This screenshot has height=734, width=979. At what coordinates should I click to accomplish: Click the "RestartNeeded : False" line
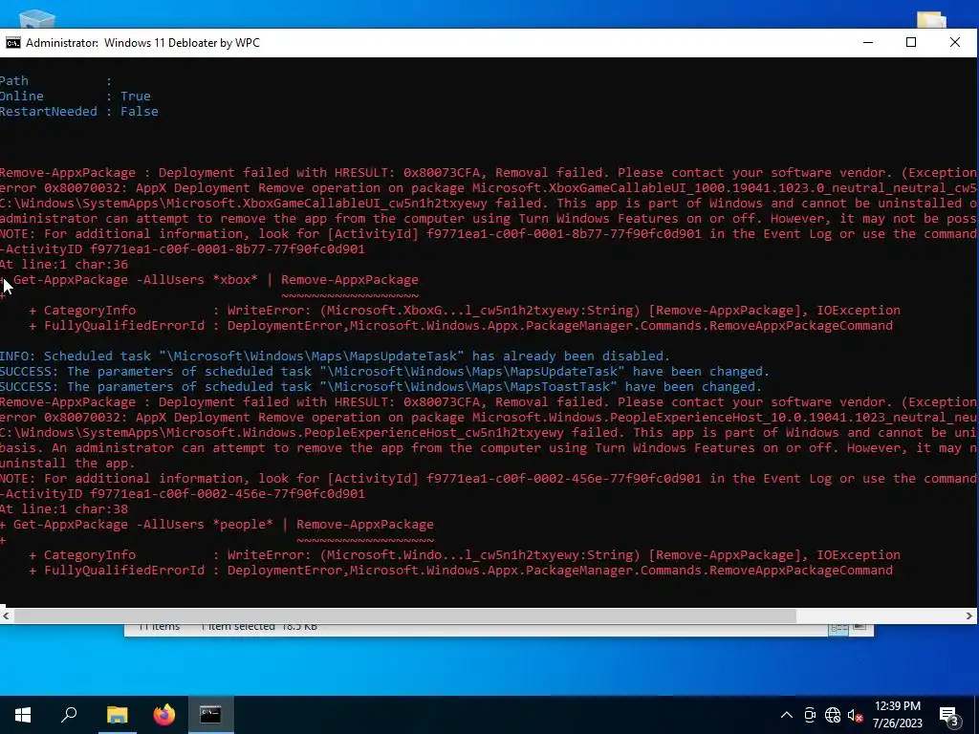78,111
